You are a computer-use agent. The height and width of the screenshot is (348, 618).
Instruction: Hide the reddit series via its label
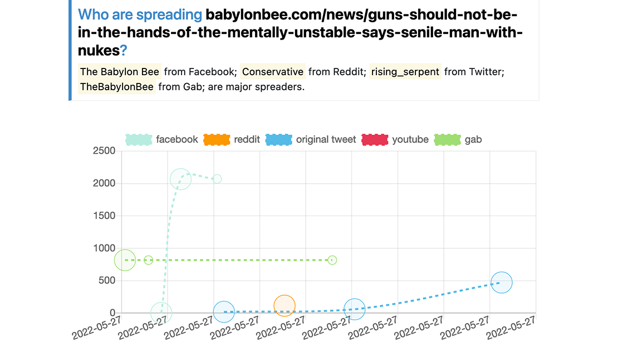[x=247, y=140]
